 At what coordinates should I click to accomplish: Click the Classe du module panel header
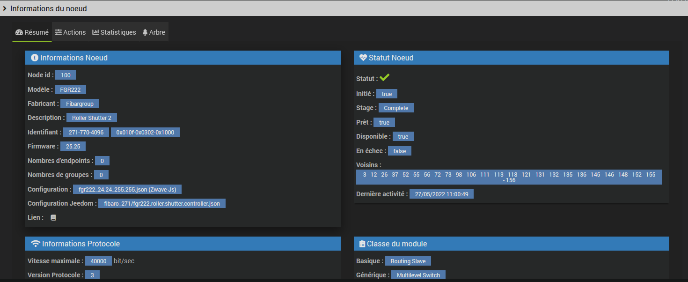tap(512, 244)
